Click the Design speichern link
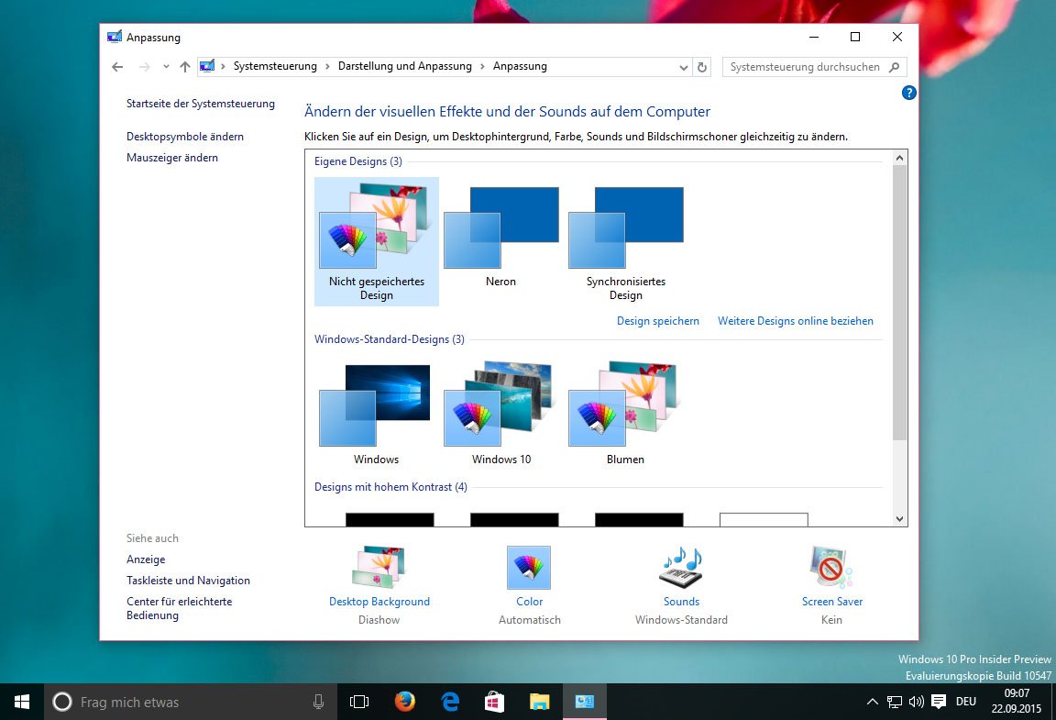The height and width of the screenshot is (720, 1056). coord(658,321)
